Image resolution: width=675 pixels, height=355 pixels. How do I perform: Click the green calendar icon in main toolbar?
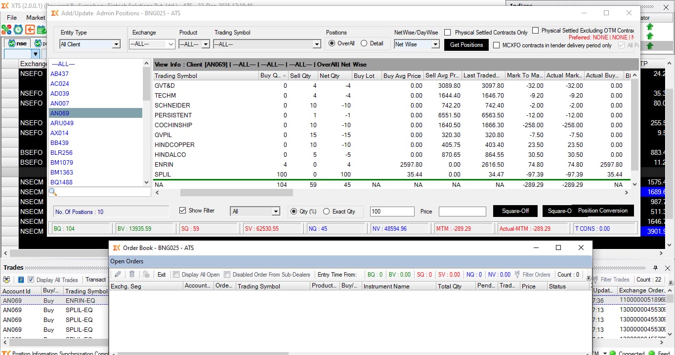[x=41, y=30]
